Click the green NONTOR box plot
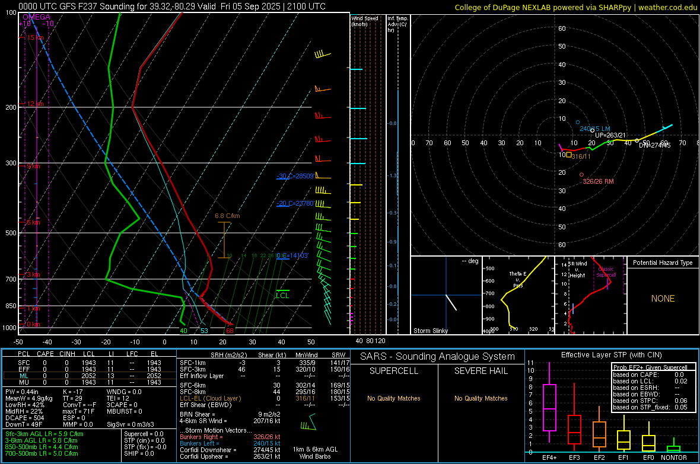 [674, 446]
